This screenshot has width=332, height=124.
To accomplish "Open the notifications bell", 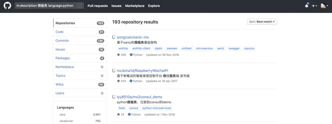I will (x=307, y=6).
